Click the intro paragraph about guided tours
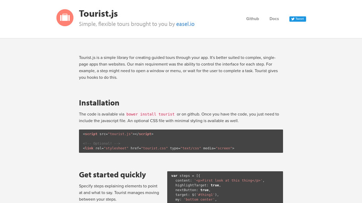Image resolution: width=362 pixels, height=203 pixels. [x=178, y=68]
